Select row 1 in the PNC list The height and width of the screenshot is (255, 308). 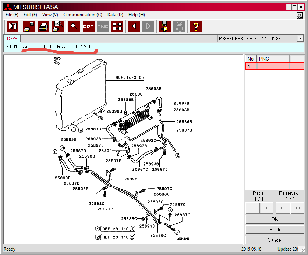pyautogui.click(x=275, y=66)
